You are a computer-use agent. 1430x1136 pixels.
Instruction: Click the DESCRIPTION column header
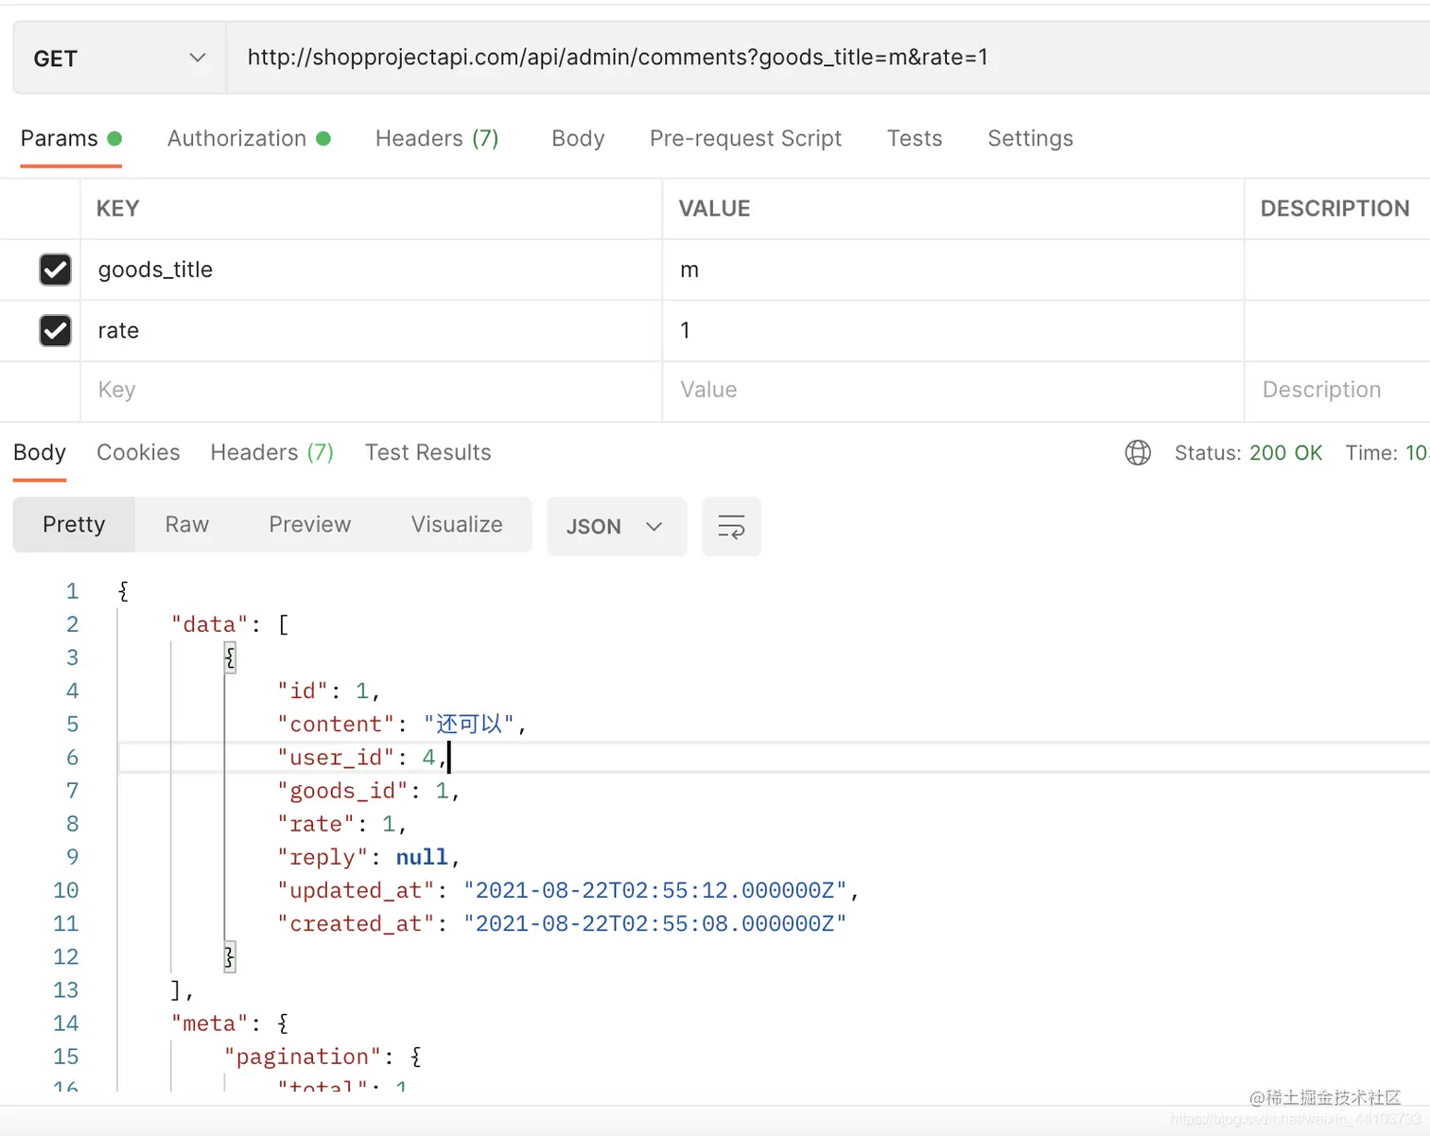point(1335,209)
